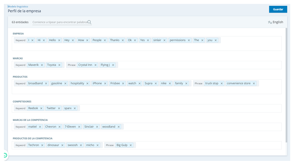Viewport: 292px width, 163px height.
Task: Remove the mattel keyword tag
Action: tap(40, 127)
